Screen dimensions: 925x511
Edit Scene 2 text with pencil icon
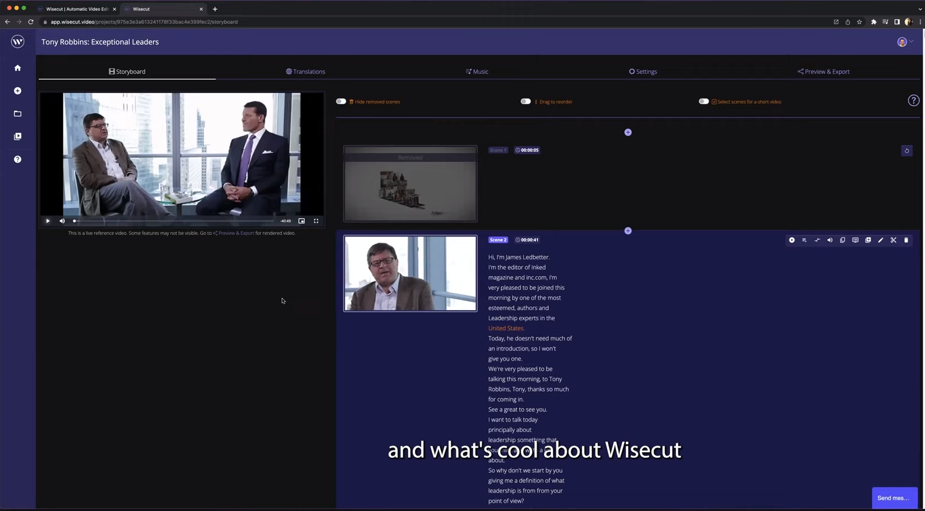881,240
